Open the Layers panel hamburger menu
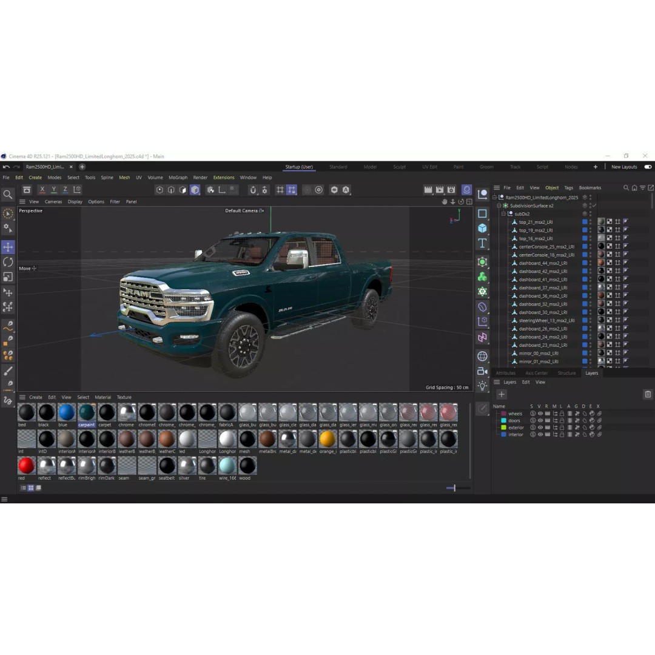 tap(497, 382)
